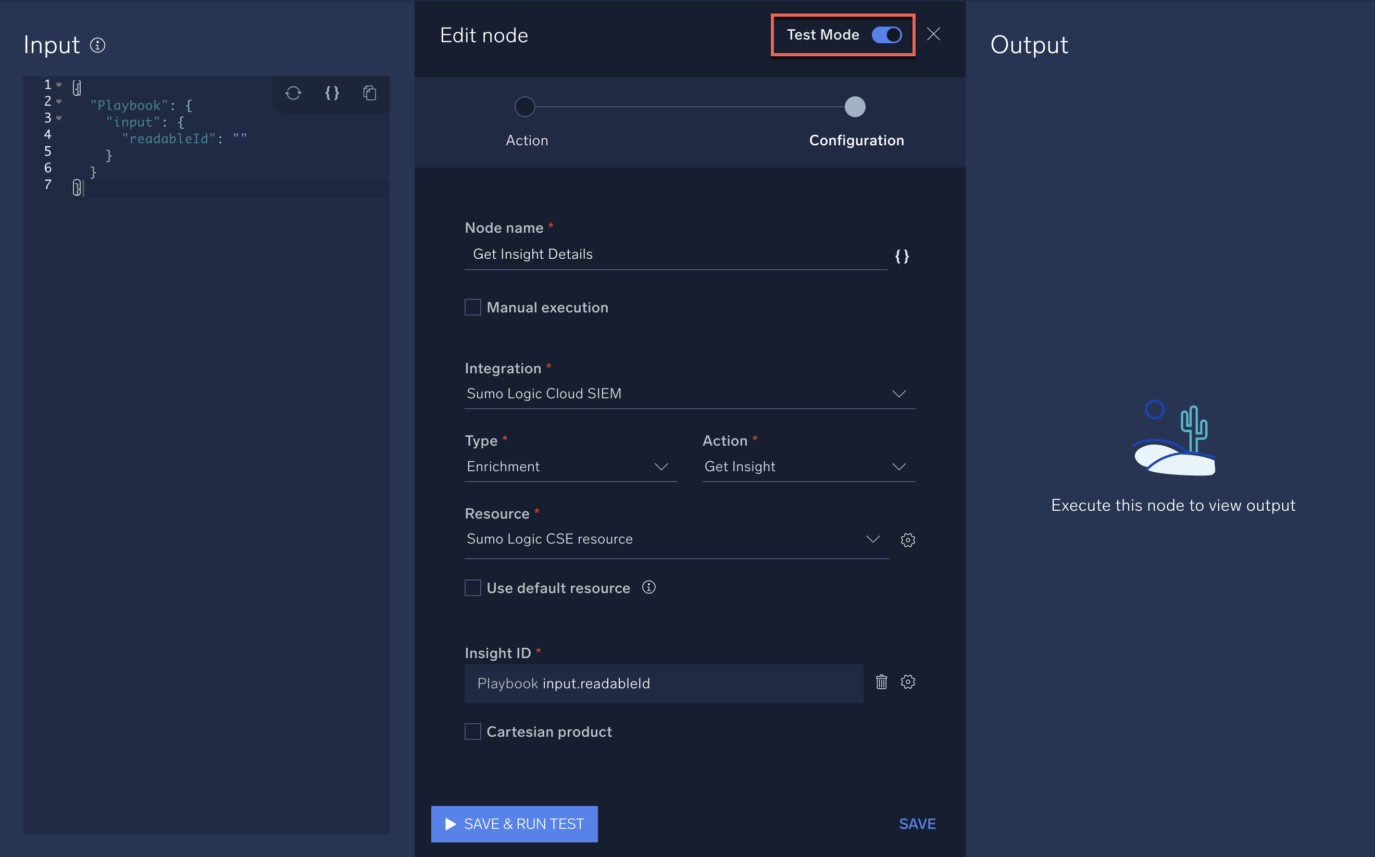Open the Action dropdown showing Get Insight

point(899,467)
